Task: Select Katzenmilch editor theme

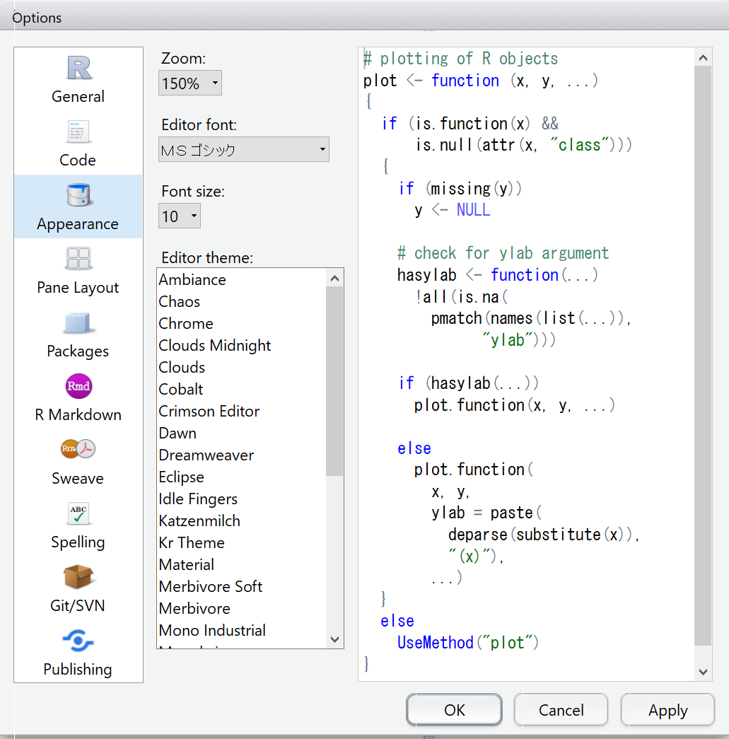Action: click(241, 520)
